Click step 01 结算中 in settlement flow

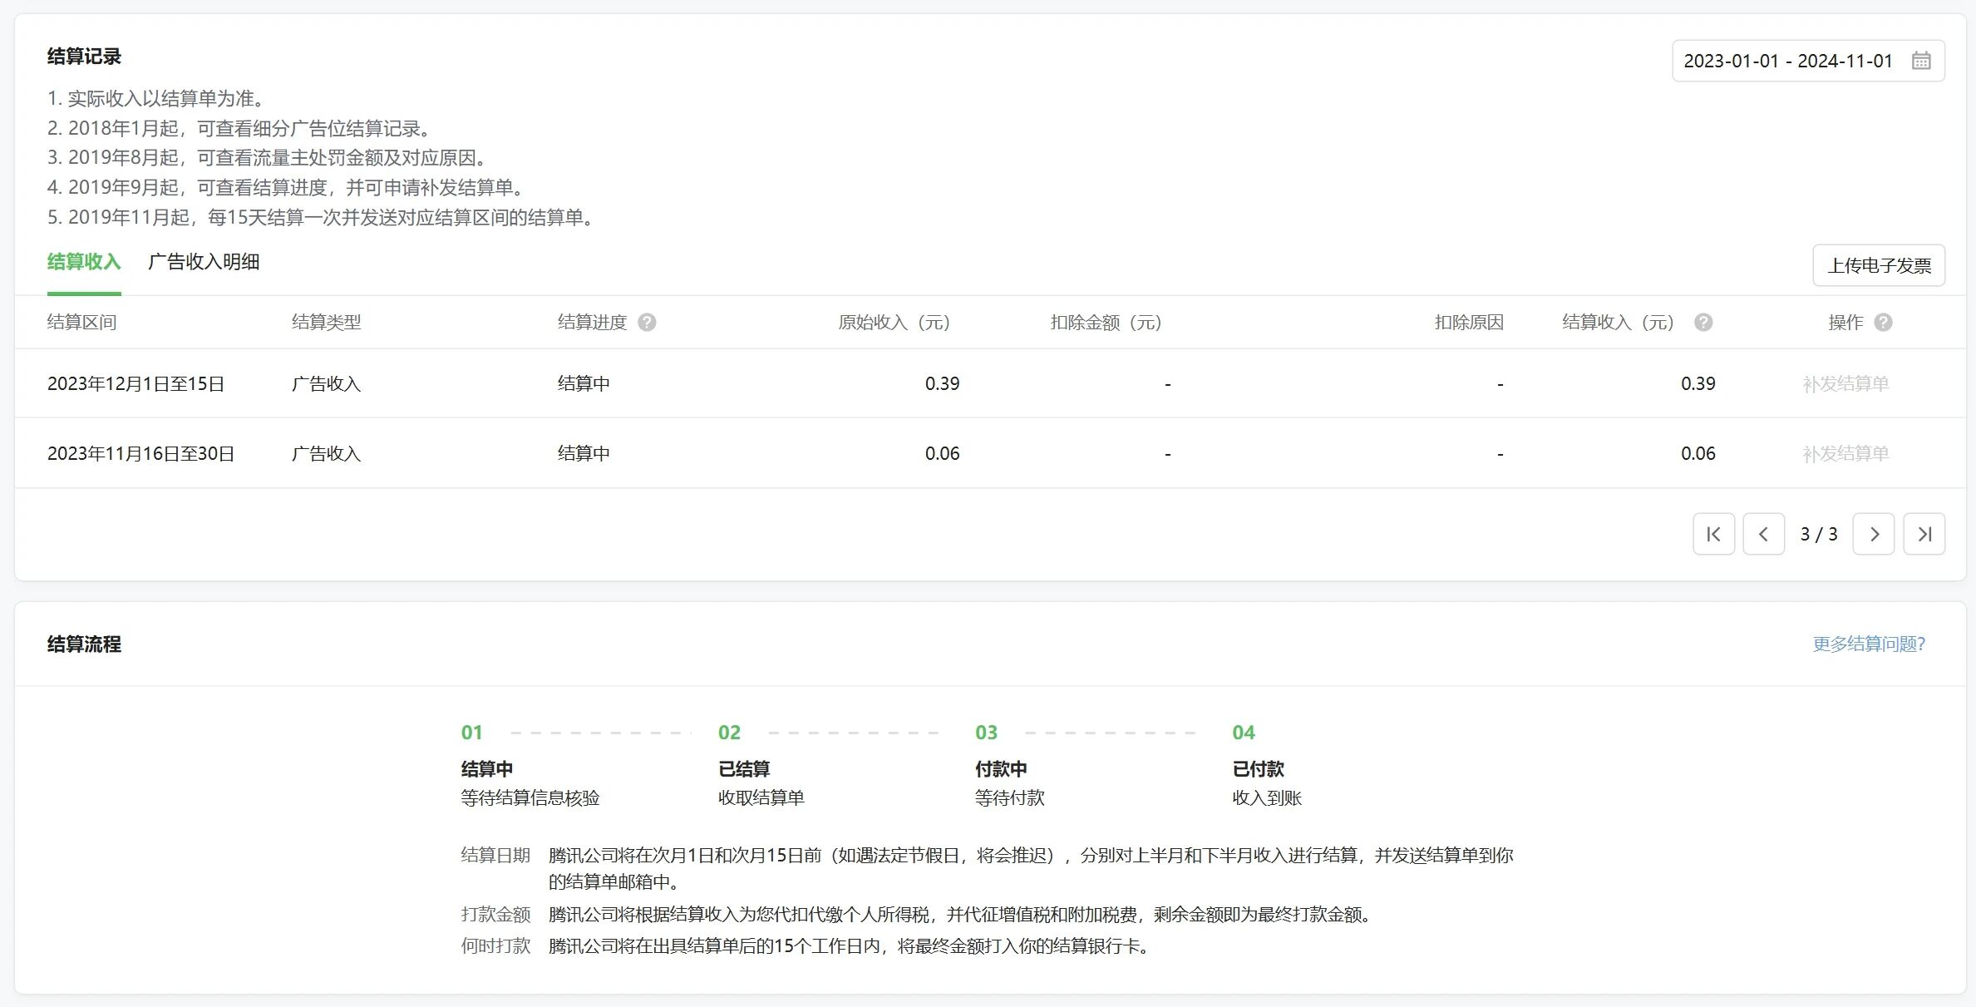pyautogui.click(x=487, y=768)
